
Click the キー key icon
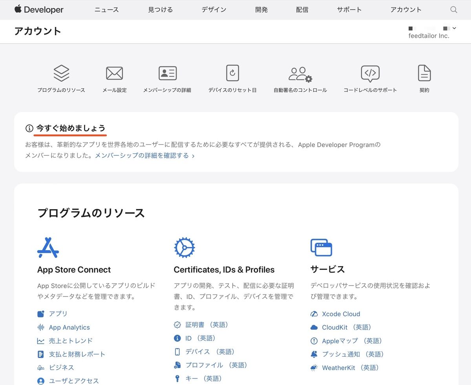(x=177, y=379)
